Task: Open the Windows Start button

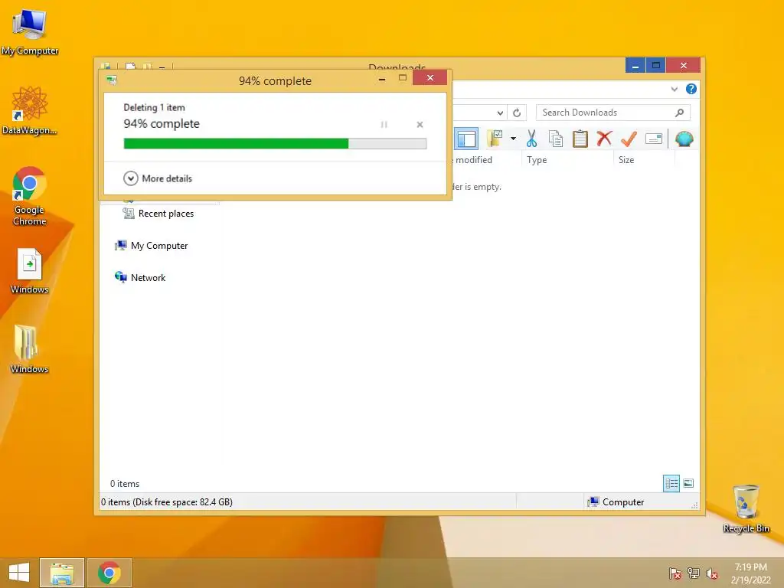Action: [19, 573]
